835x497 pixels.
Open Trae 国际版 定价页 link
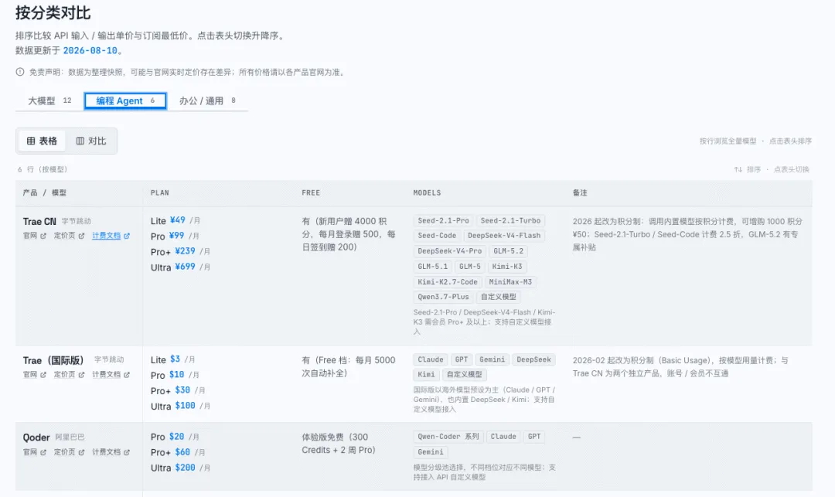69,375
